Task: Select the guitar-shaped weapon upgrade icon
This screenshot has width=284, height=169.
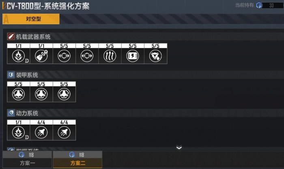Action: (x=41, y=56)
